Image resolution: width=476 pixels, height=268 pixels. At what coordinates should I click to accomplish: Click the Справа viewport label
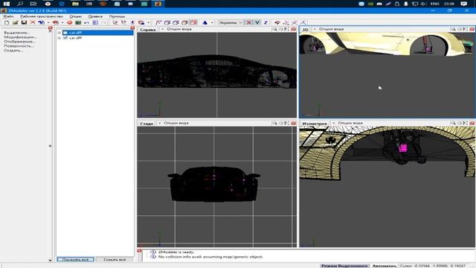pyautogui.click(x=148, y=30)
